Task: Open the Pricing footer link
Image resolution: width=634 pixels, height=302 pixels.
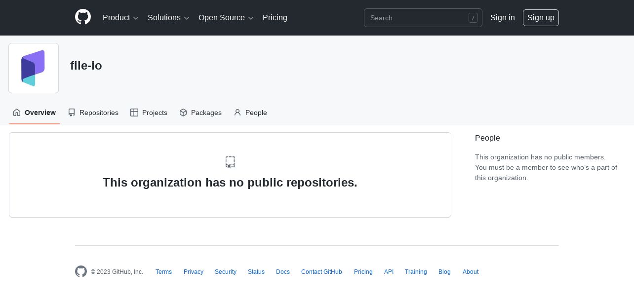Action: click(x=363, y=272)
